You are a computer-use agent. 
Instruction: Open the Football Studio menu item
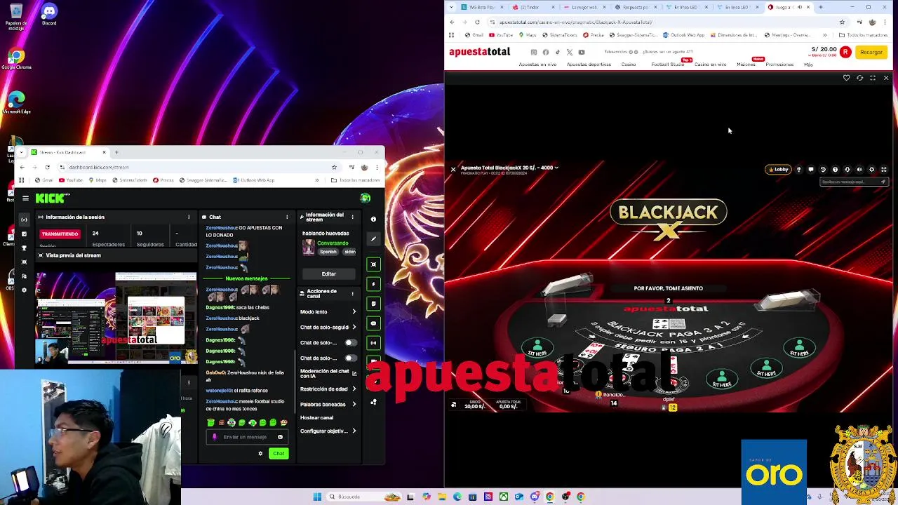click(667, 65)
